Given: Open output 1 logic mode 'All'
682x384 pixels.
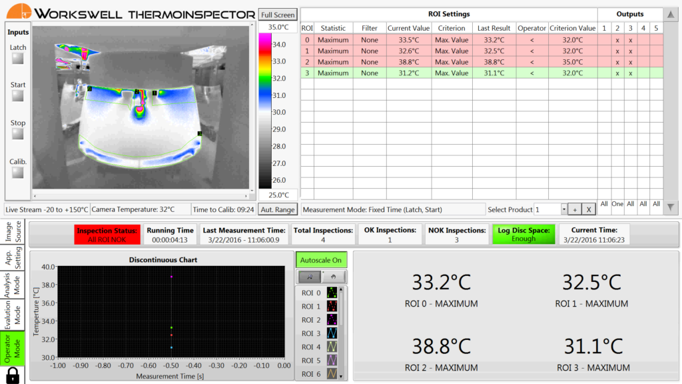Looking at the screenshot, I should click(604, 204).
